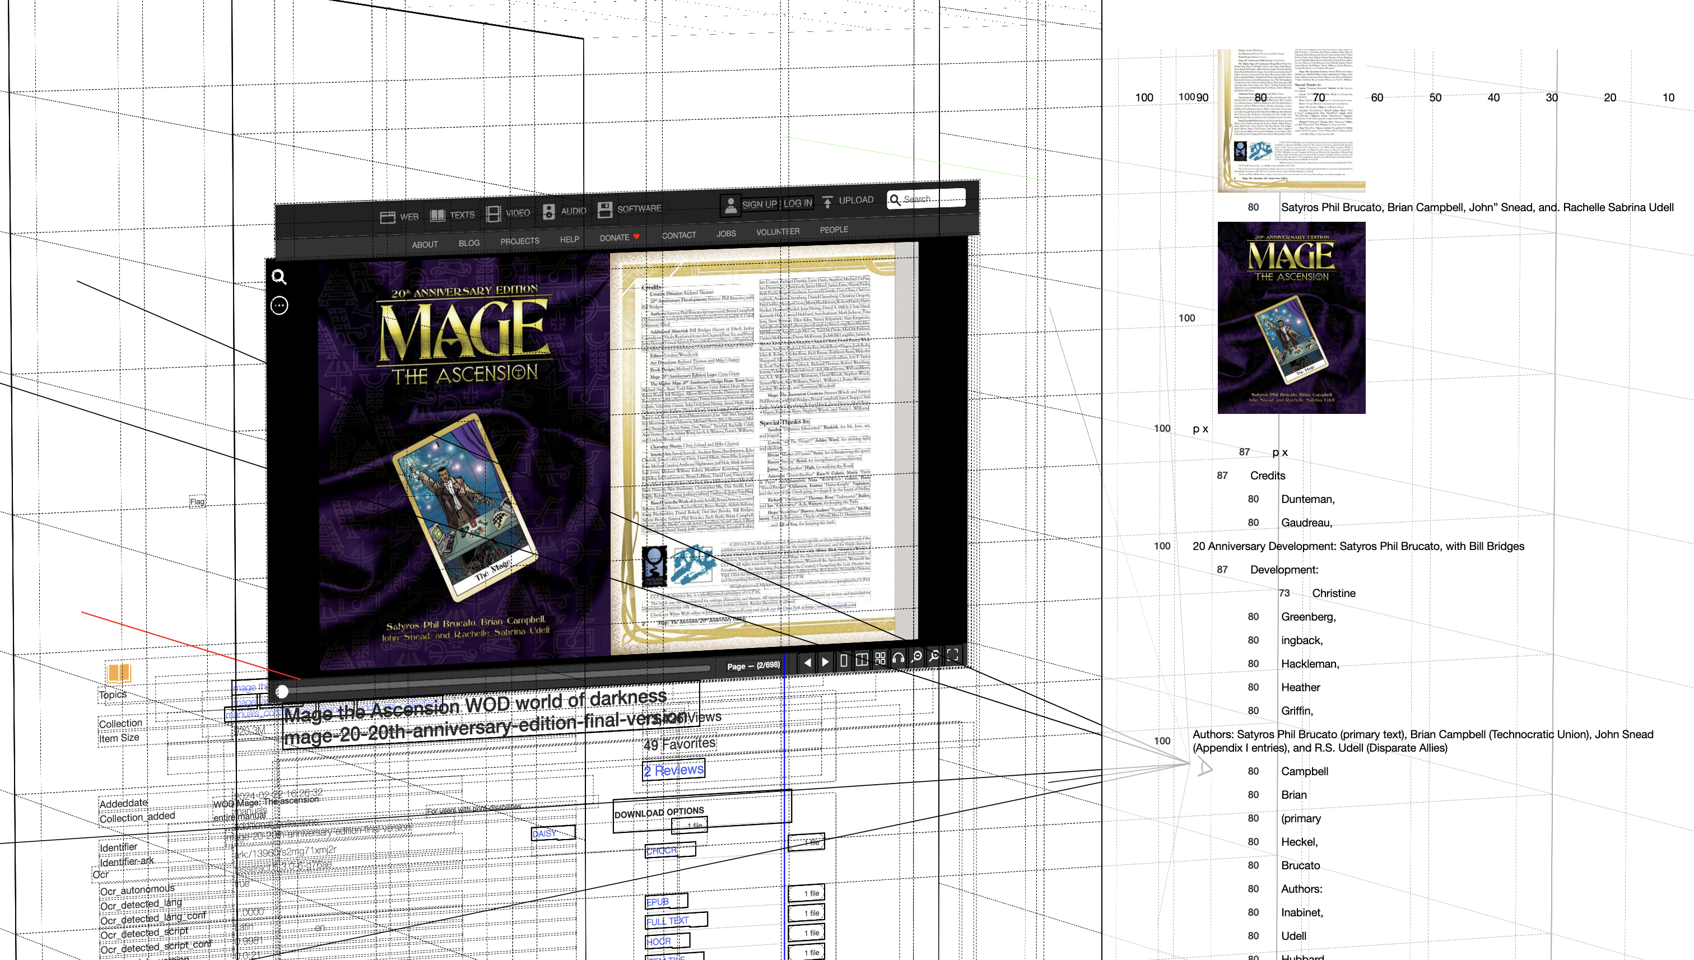Click the LOG IN link
The image size is (1694, 960).
[x=797, y=203]
